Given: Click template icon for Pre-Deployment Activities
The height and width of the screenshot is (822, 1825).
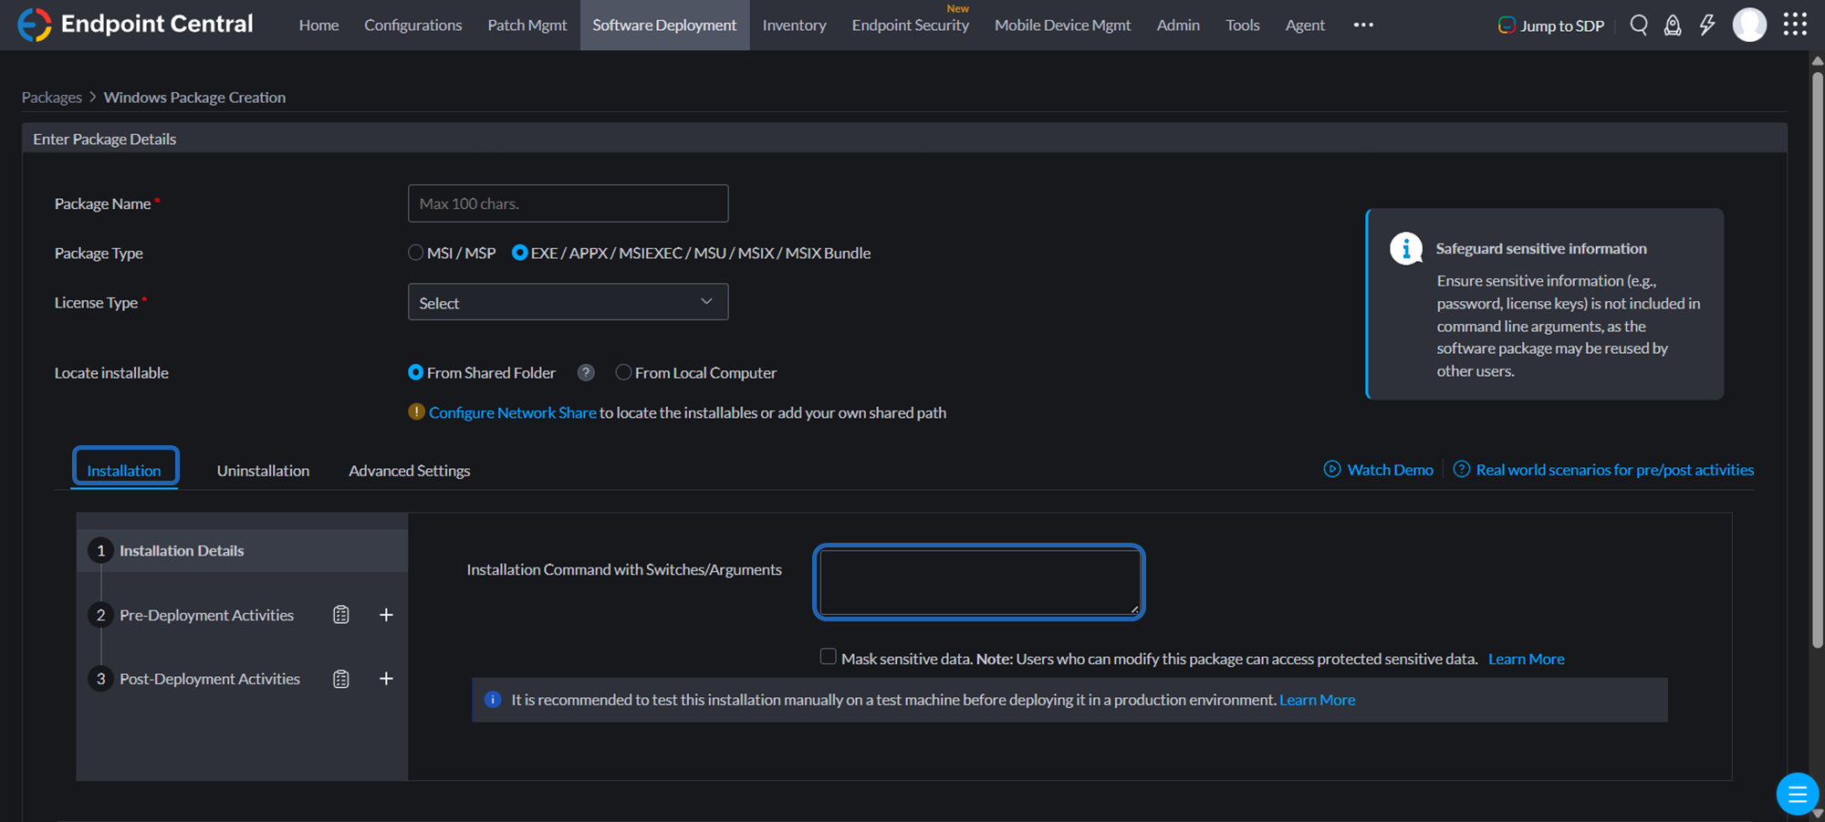Looking at the screenshot, I should [341, 615].
